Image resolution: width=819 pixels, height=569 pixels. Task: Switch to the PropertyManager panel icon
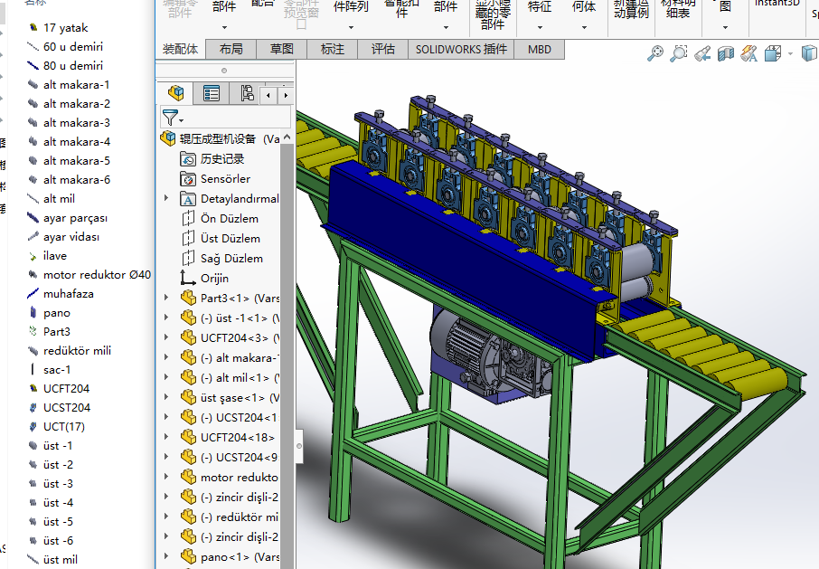(x=212, y=93)
